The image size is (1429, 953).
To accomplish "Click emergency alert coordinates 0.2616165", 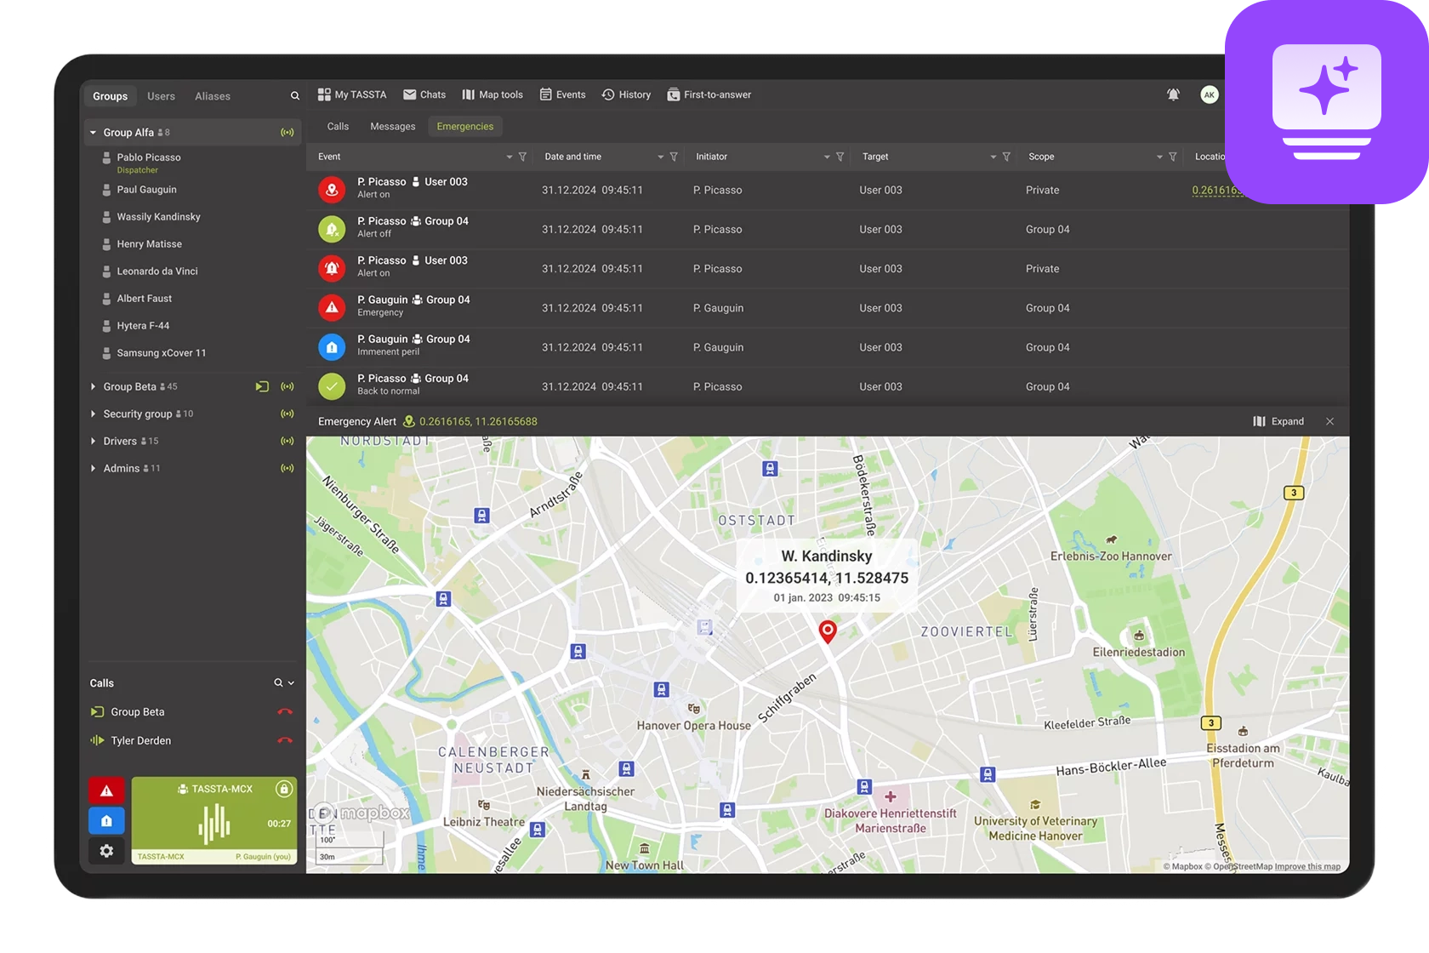I will pos(478,421).
